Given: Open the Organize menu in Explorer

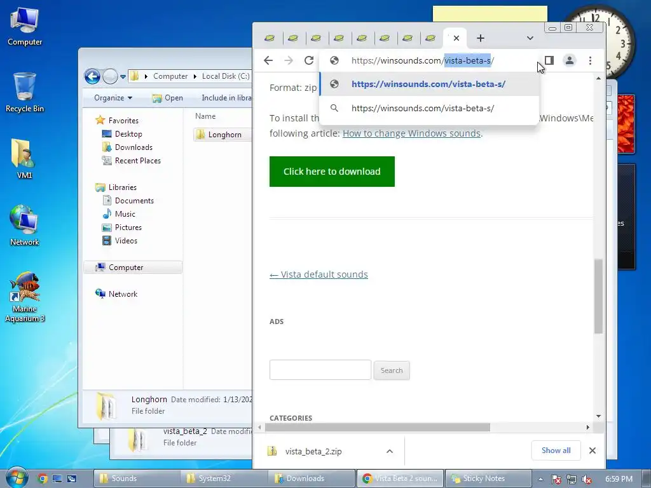Looking at the screenshot, I should click(113, 98).
